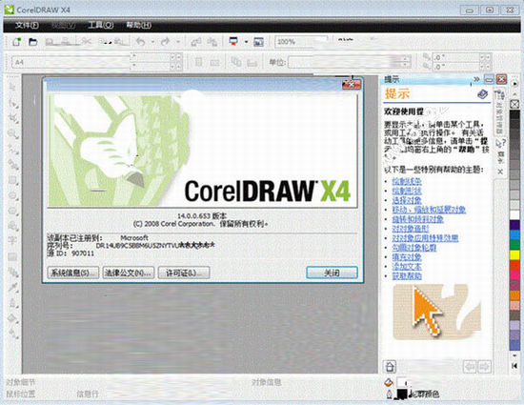This screenshot has height=405, width=524.
Task: Select the Zoom magnifier tool
Action: click(x=13, y=134)
